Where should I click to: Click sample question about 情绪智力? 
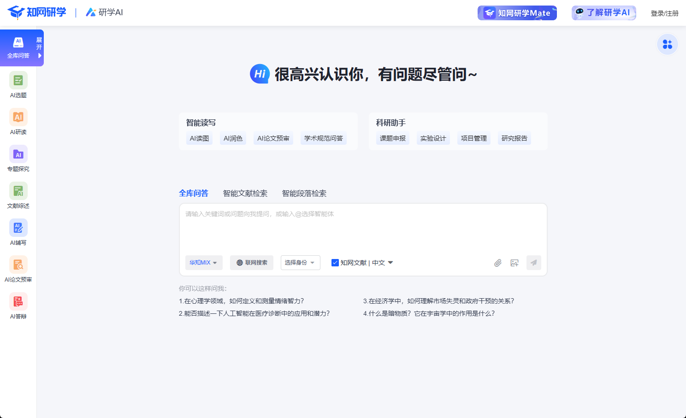(242, 301)
